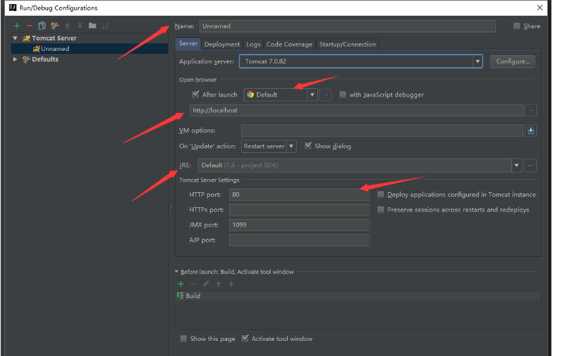Toggle the Show dialog checkbox
This screenshot has width=570, height=356.
308,146
